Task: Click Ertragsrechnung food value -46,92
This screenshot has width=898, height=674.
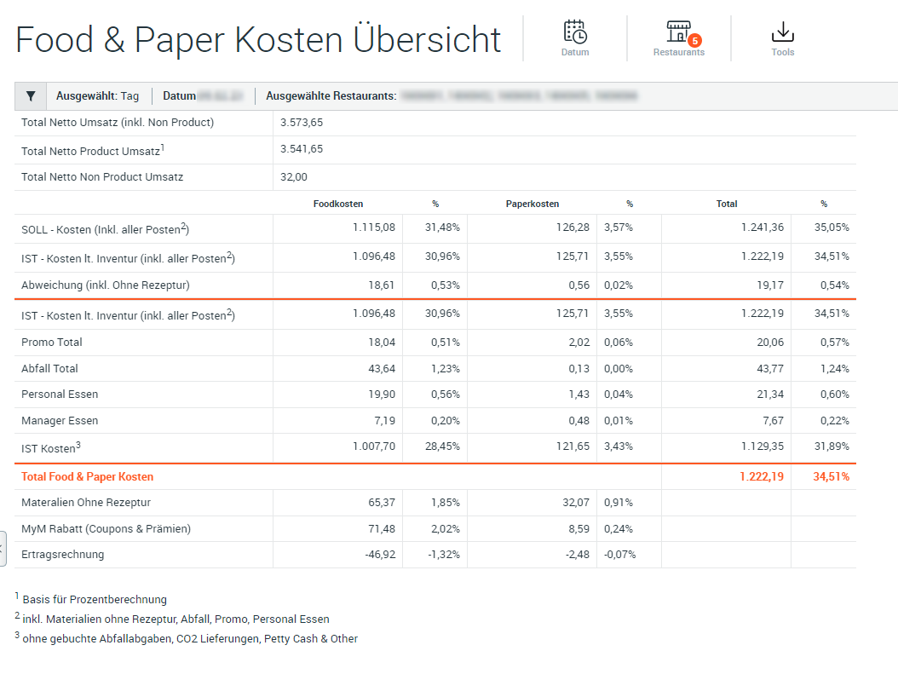Action: tap(380, 555)
